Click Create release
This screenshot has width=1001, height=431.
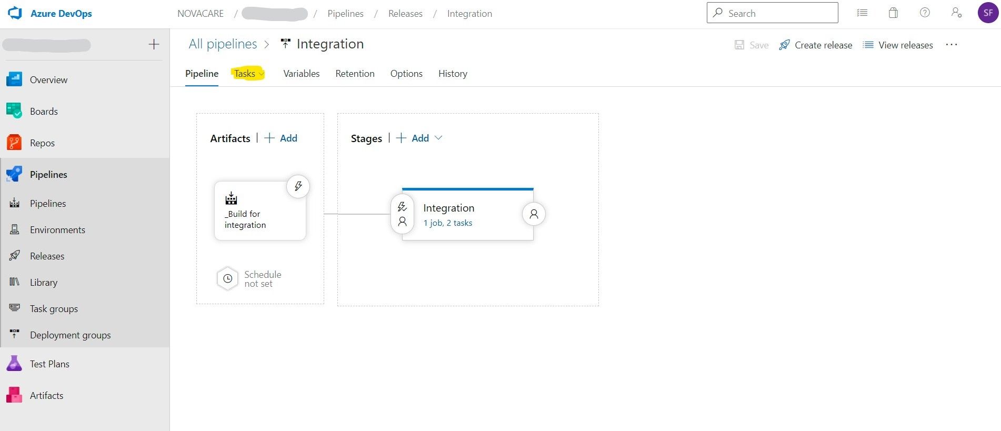click(816, 45)
